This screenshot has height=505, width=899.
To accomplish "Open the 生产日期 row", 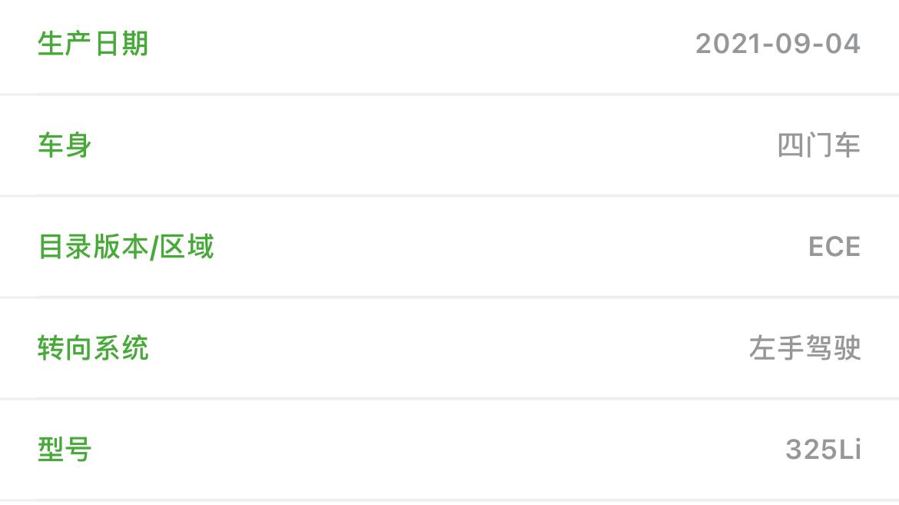I will (449, 46).
